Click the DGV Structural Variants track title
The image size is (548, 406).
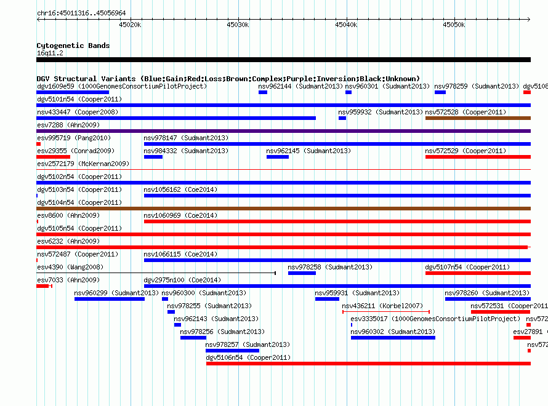(228, 79)
